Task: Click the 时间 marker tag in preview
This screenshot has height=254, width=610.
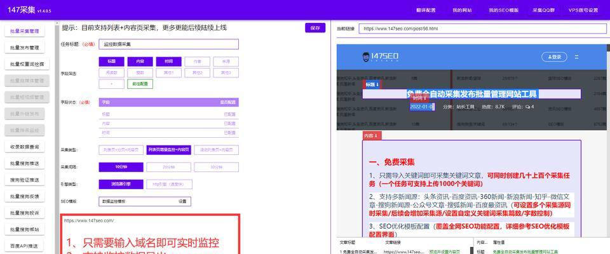Action: coord(420,98)
